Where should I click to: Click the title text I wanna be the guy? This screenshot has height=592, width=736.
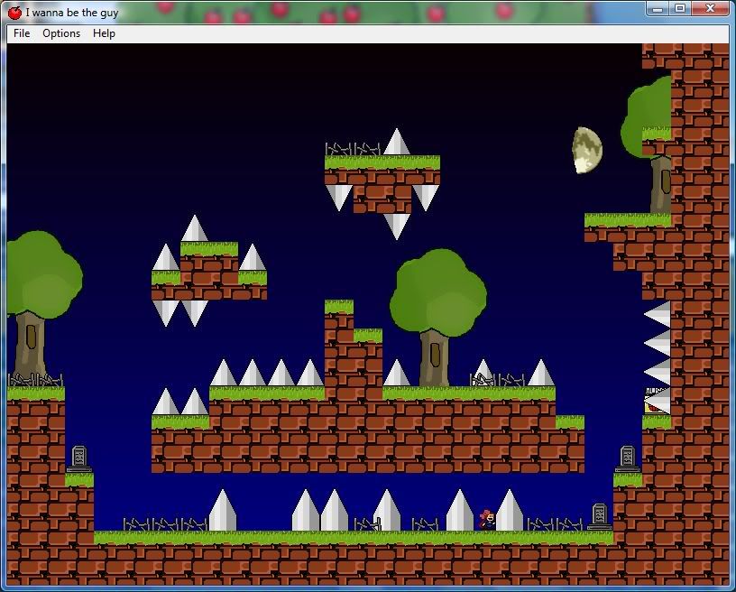[72, 13]
